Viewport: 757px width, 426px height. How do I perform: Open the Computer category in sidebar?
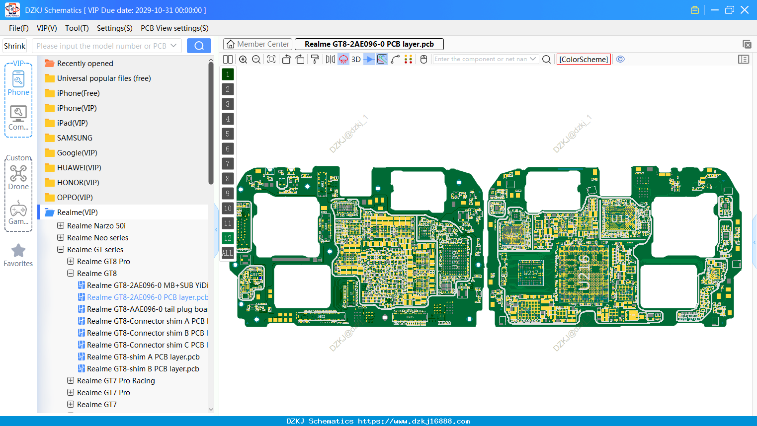pyautogui.click(x=18, y=118)
